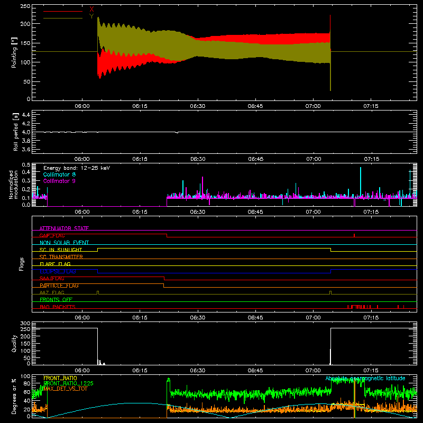423x423 pixels.
Task: Click the NON_SOLAR_EVENT flag label
Action: coord(64,243)
